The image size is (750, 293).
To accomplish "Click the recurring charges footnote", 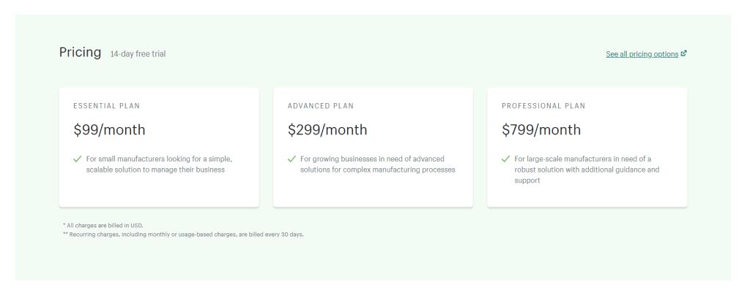I will click(183, 235).
